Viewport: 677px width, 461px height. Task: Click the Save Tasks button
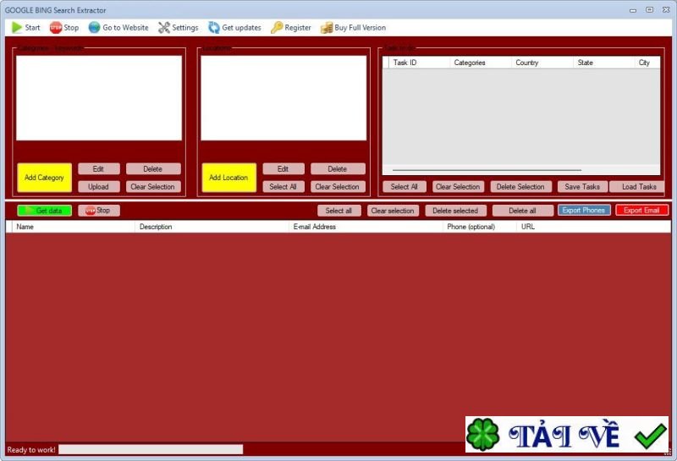pos(582,186)
